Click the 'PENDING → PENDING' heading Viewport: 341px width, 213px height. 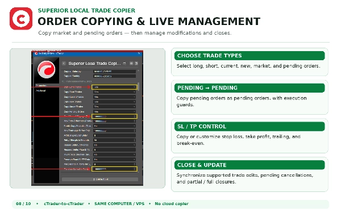tap(207, 88)
